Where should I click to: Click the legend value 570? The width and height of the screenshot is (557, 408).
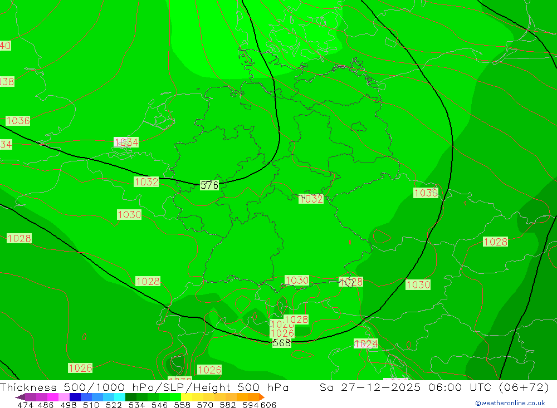[x=205, y=405]
